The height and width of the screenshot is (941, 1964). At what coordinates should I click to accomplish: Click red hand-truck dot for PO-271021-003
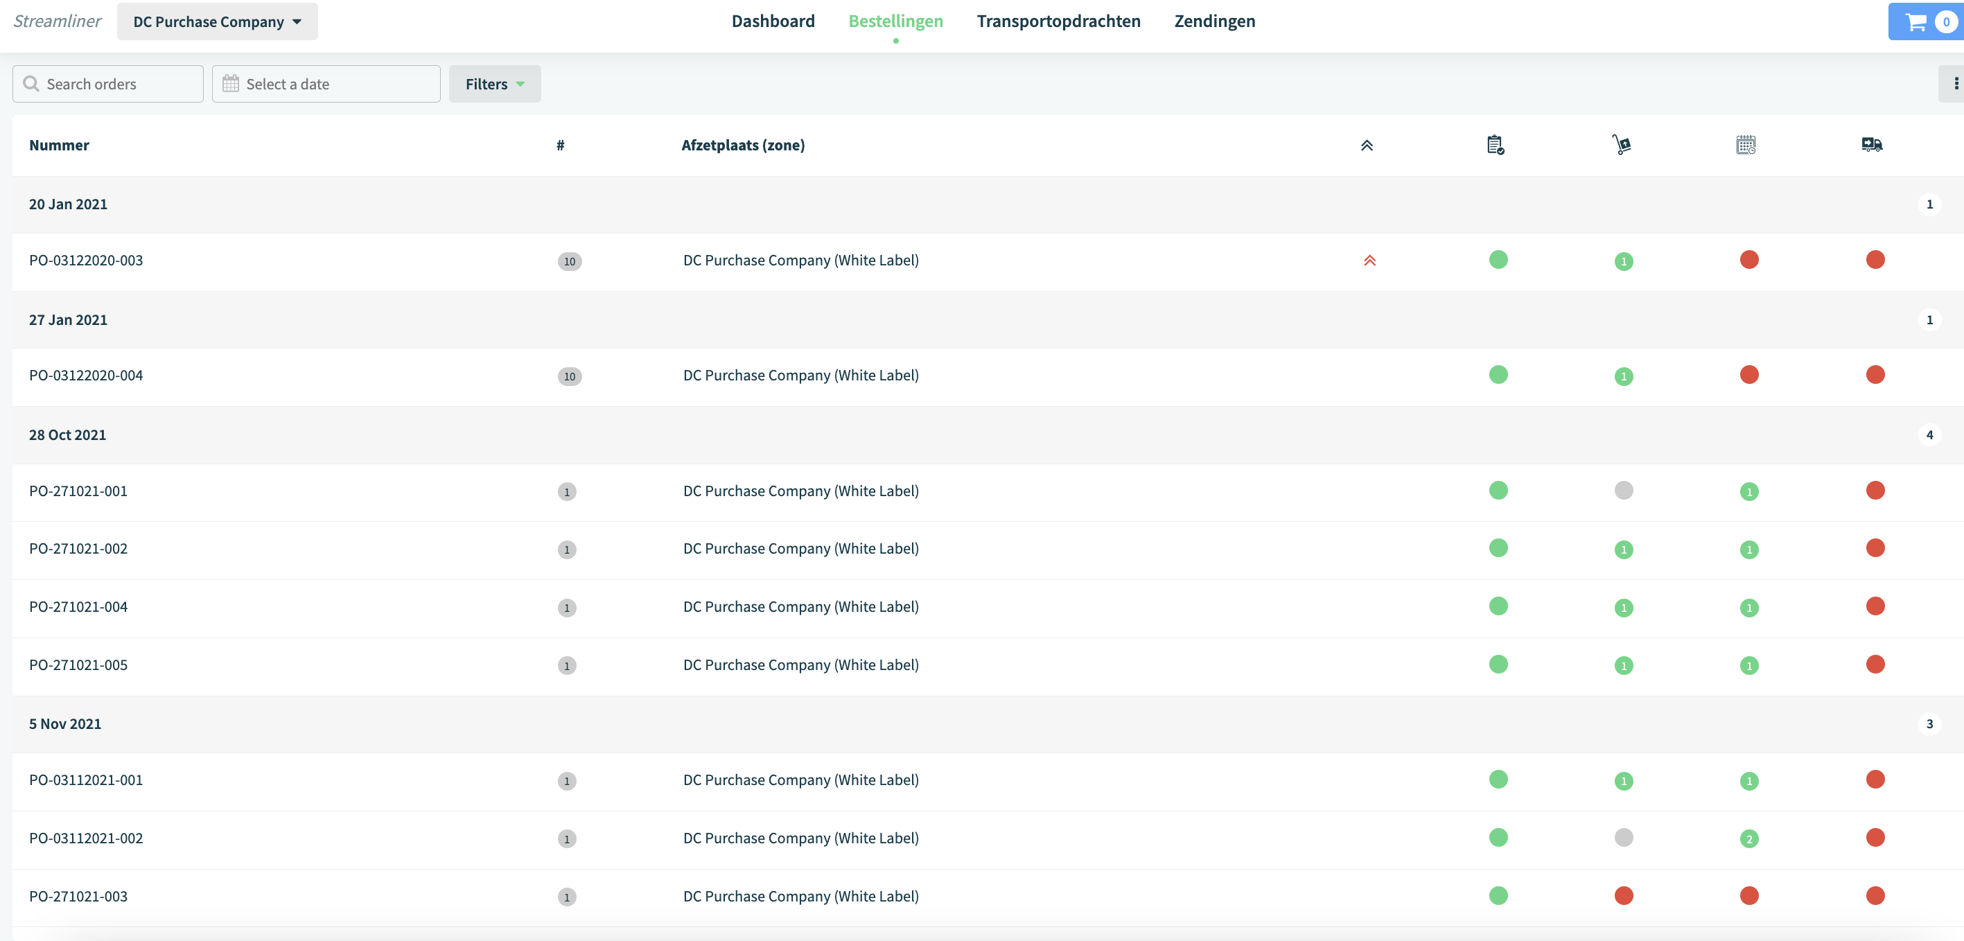(1623, 895)
